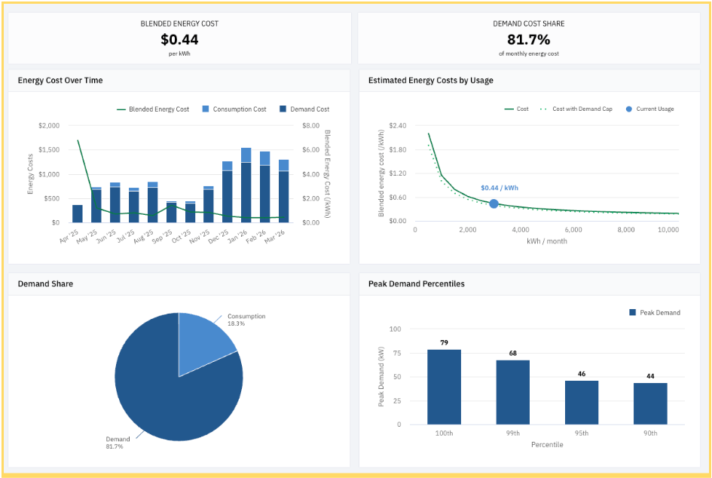Click the 95th percentile peak demand bar
This screenshot has width=712, height=478.
click(582, 403)
